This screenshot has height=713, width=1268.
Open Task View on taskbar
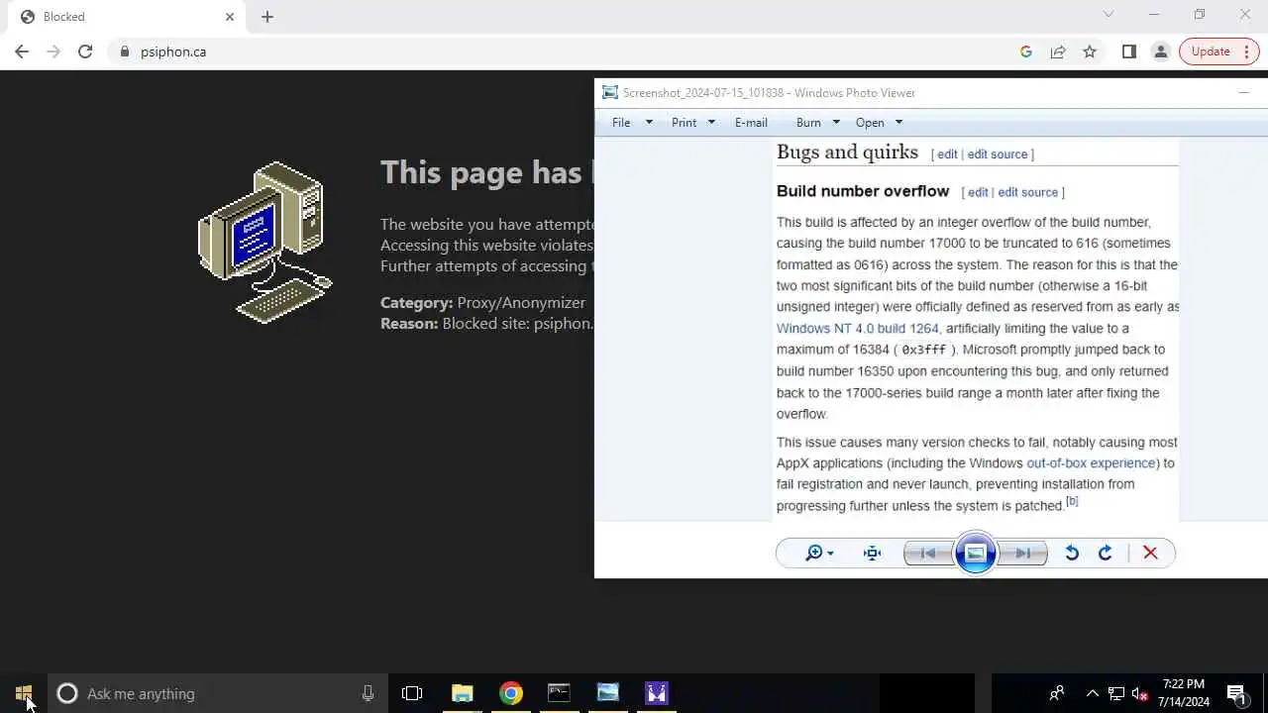coord(412,693)
